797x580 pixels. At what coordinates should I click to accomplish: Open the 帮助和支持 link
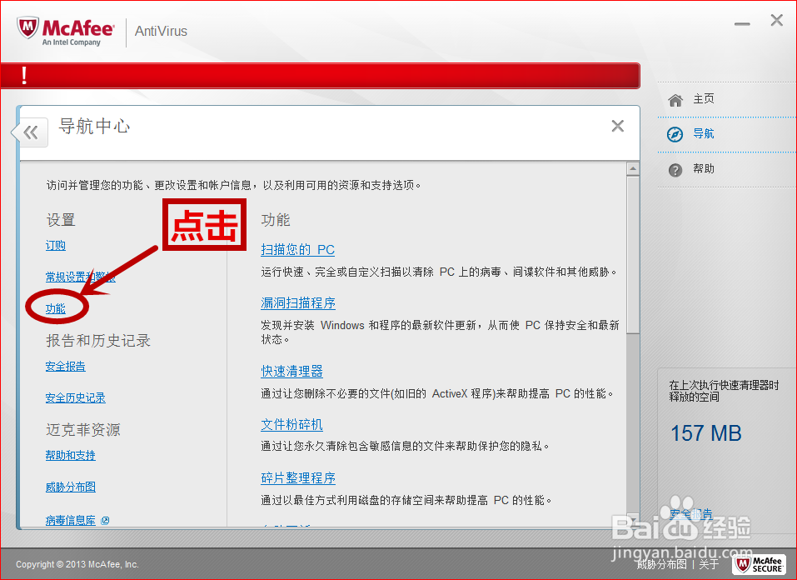click(x=70, y=455)
